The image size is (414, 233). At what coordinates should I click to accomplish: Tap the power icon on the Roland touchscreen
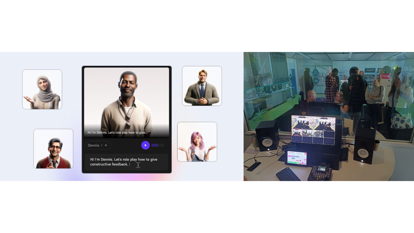coord(305,154)
